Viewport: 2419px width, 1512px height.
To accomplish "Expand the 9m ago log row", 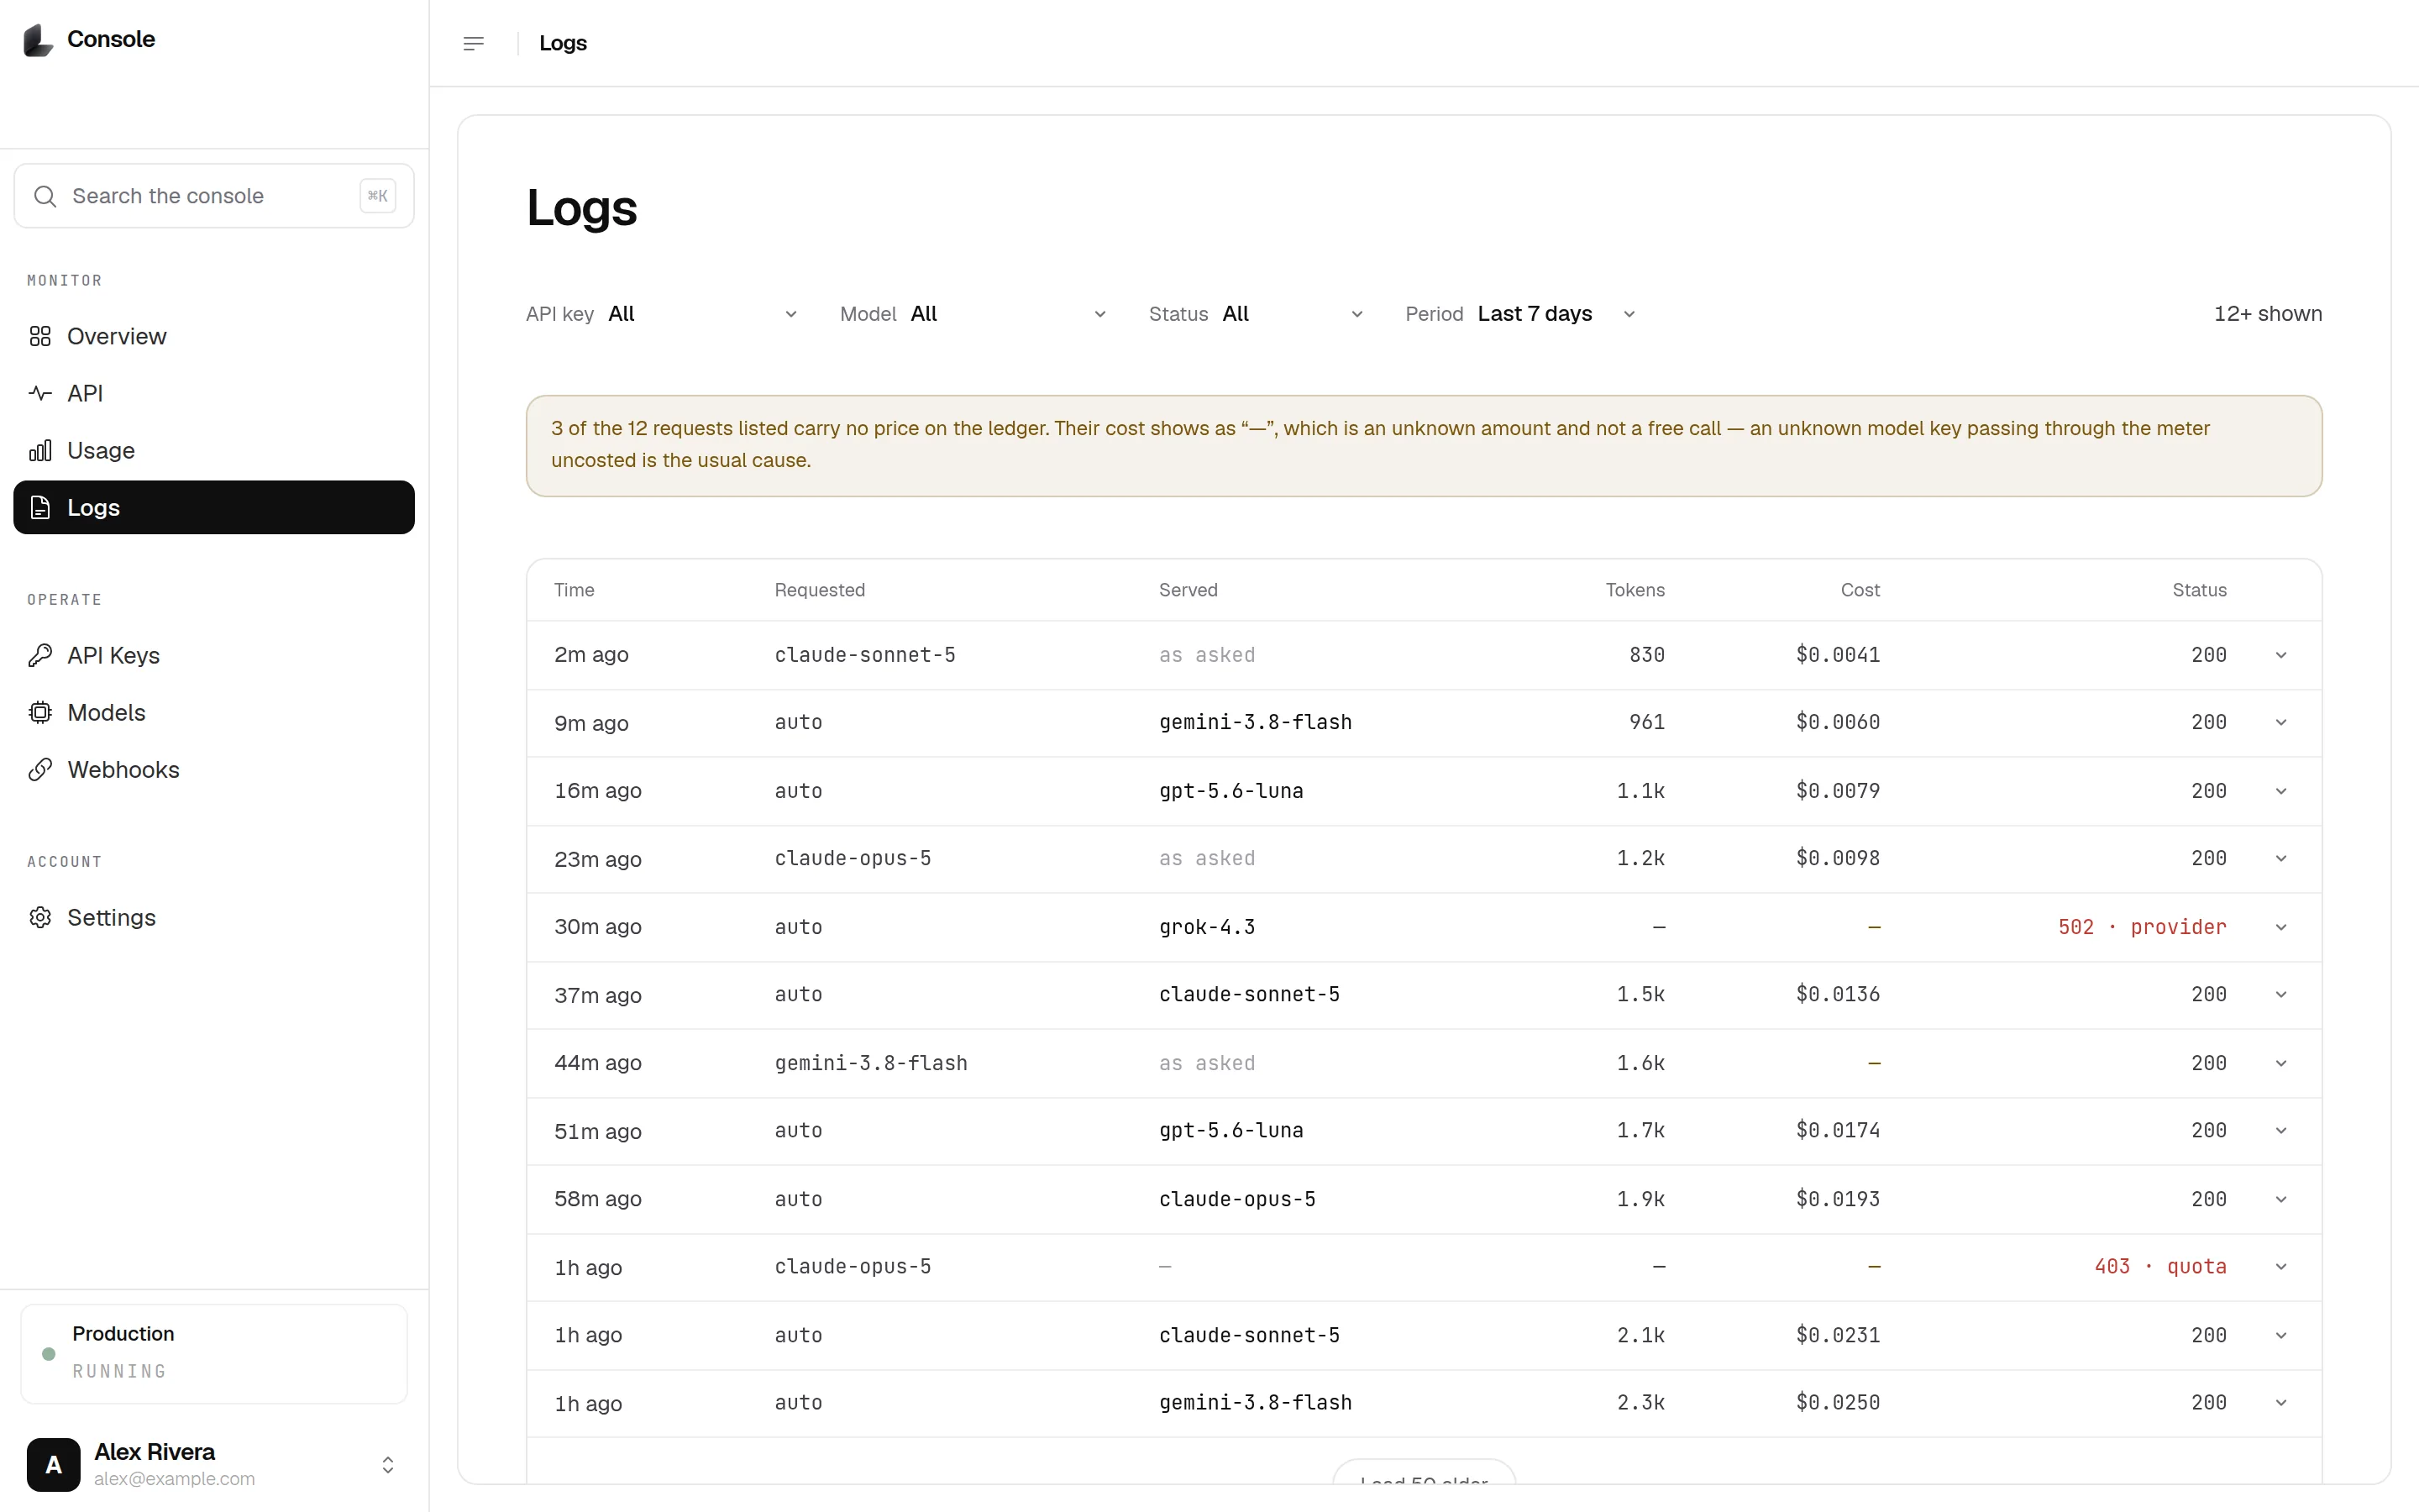I will click(2281, 722).
